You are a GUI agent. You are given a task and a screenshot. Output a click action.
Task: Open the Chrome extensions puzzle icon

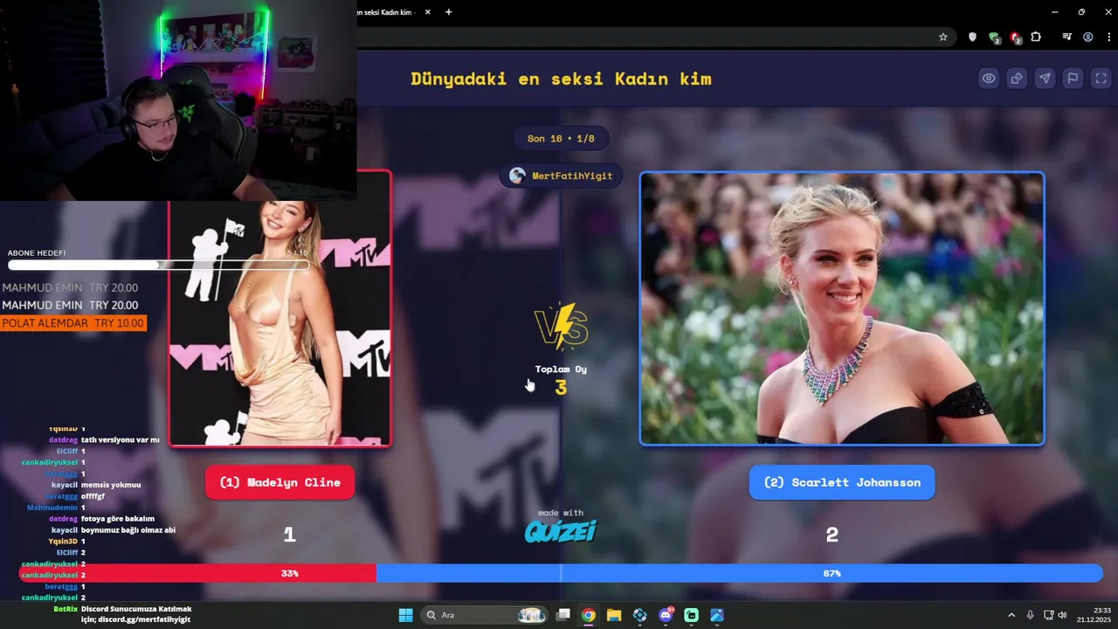pyautogui.click(x=1036, y=38)
